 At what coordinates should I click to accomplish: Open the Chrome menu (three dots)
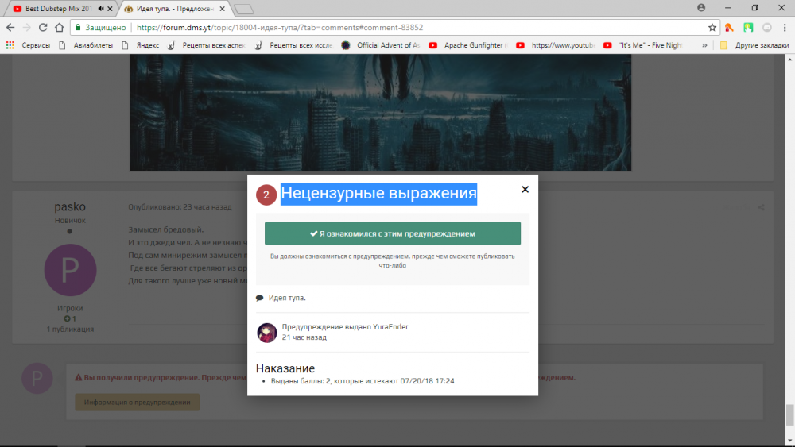(x=784, y=27)
